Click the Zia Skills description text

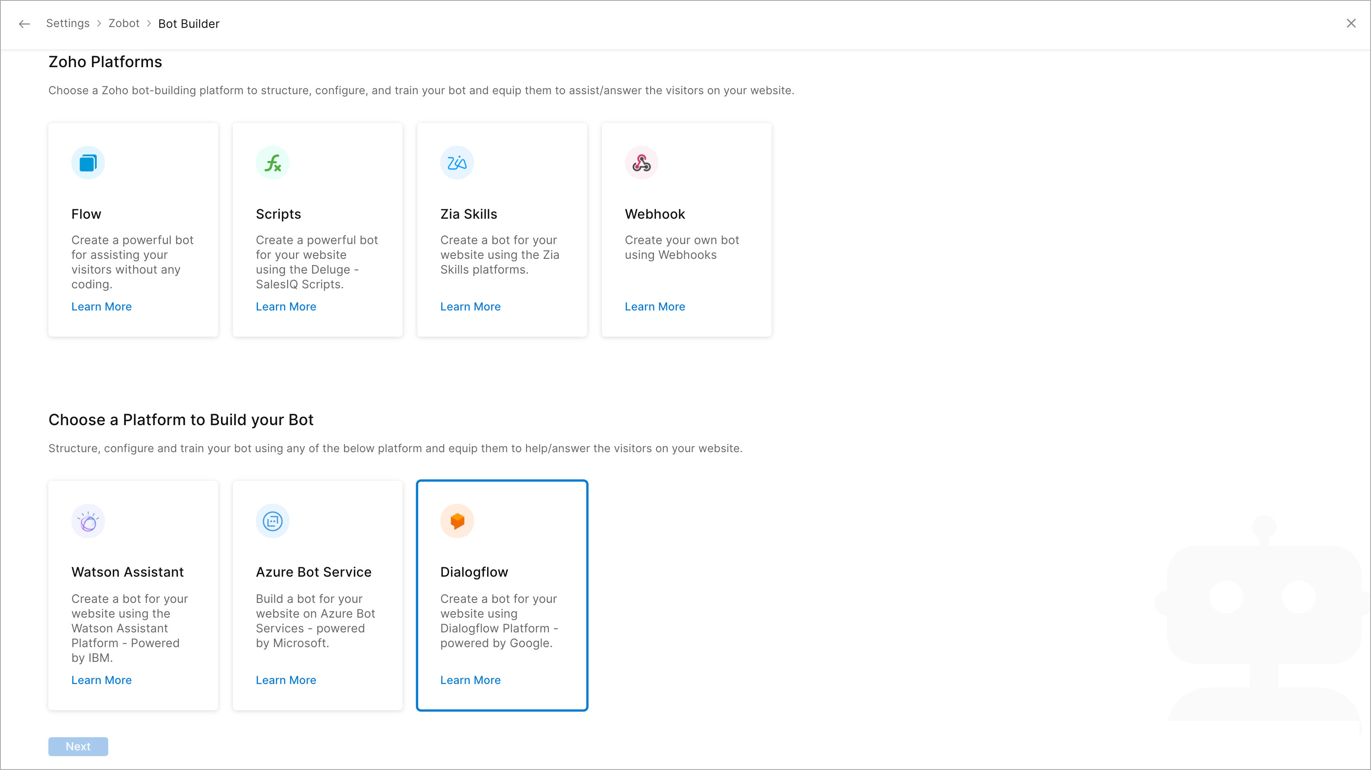click(x=500, y=255)
